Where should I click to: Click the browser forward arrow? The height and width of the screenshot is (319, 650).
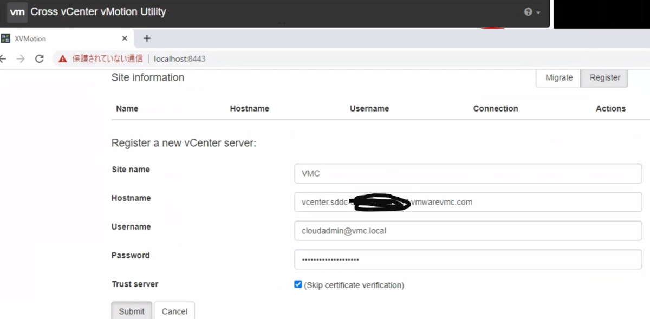(x=21, y=58)
